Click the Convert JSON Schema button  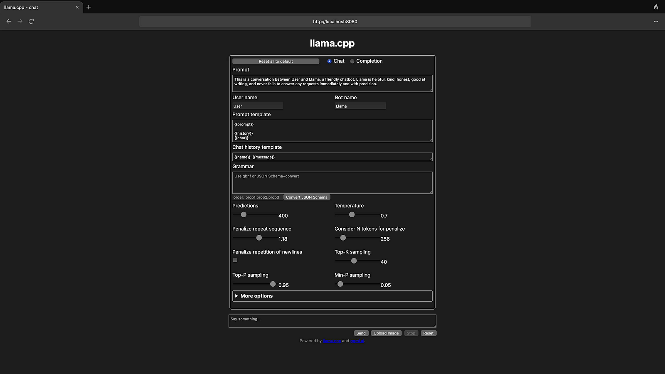[x=306, y=197]
